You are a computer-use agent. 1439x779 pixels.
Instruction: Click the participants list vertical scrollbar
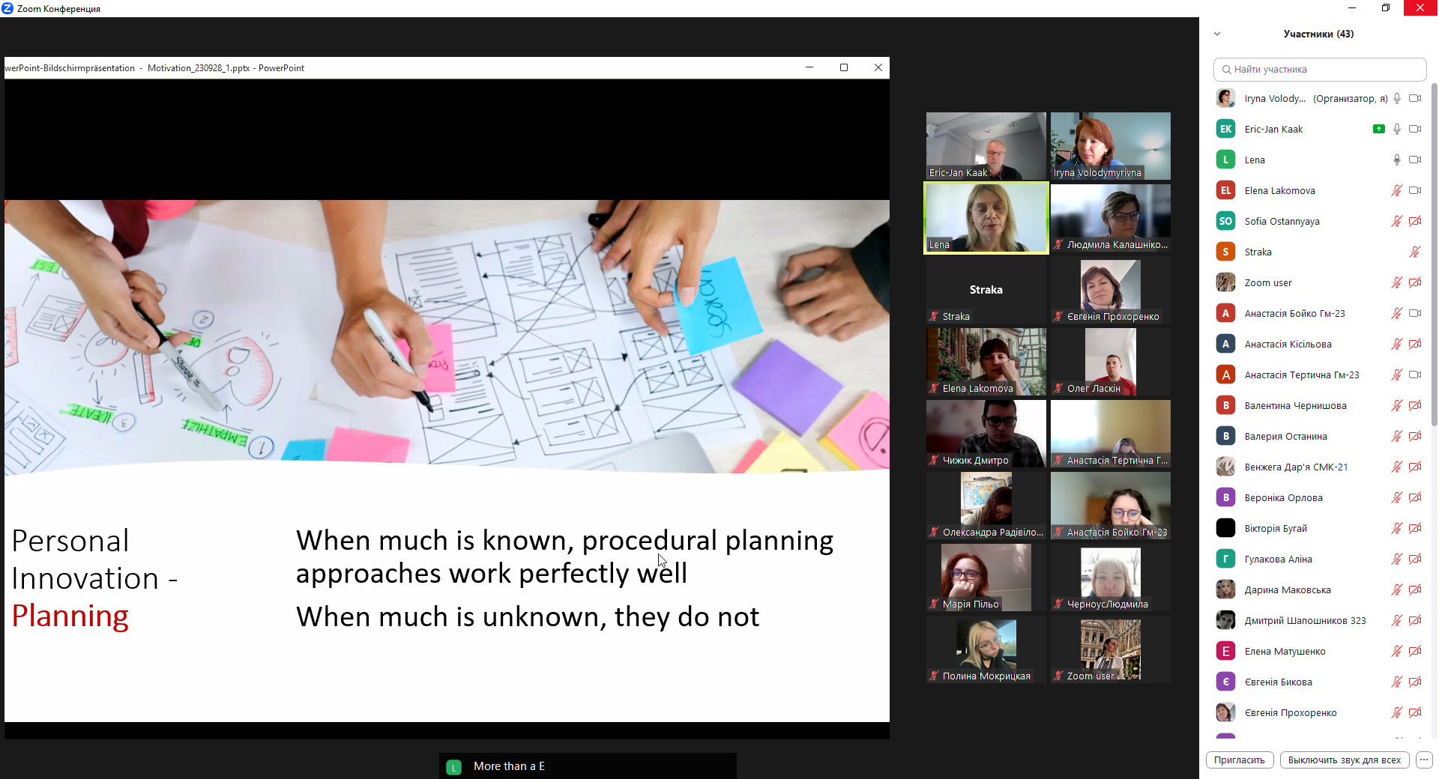point(1435,255)
